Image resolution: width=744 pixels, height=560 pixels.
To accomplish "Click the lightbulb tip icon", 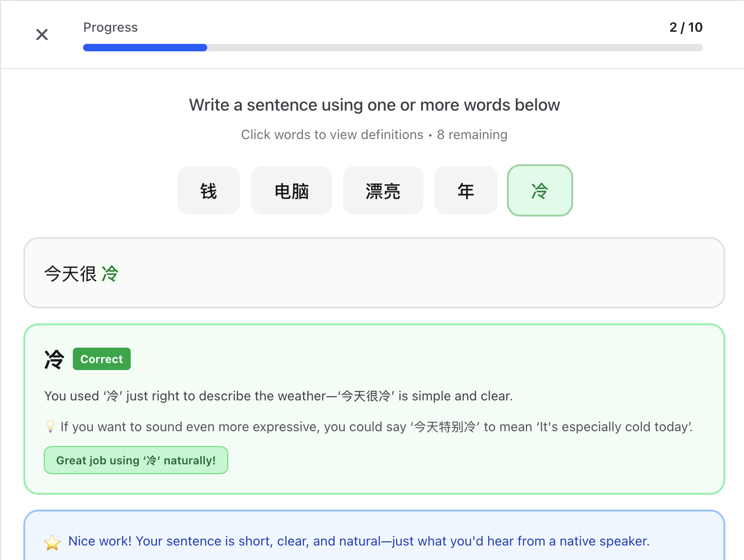I will [50, 427].
